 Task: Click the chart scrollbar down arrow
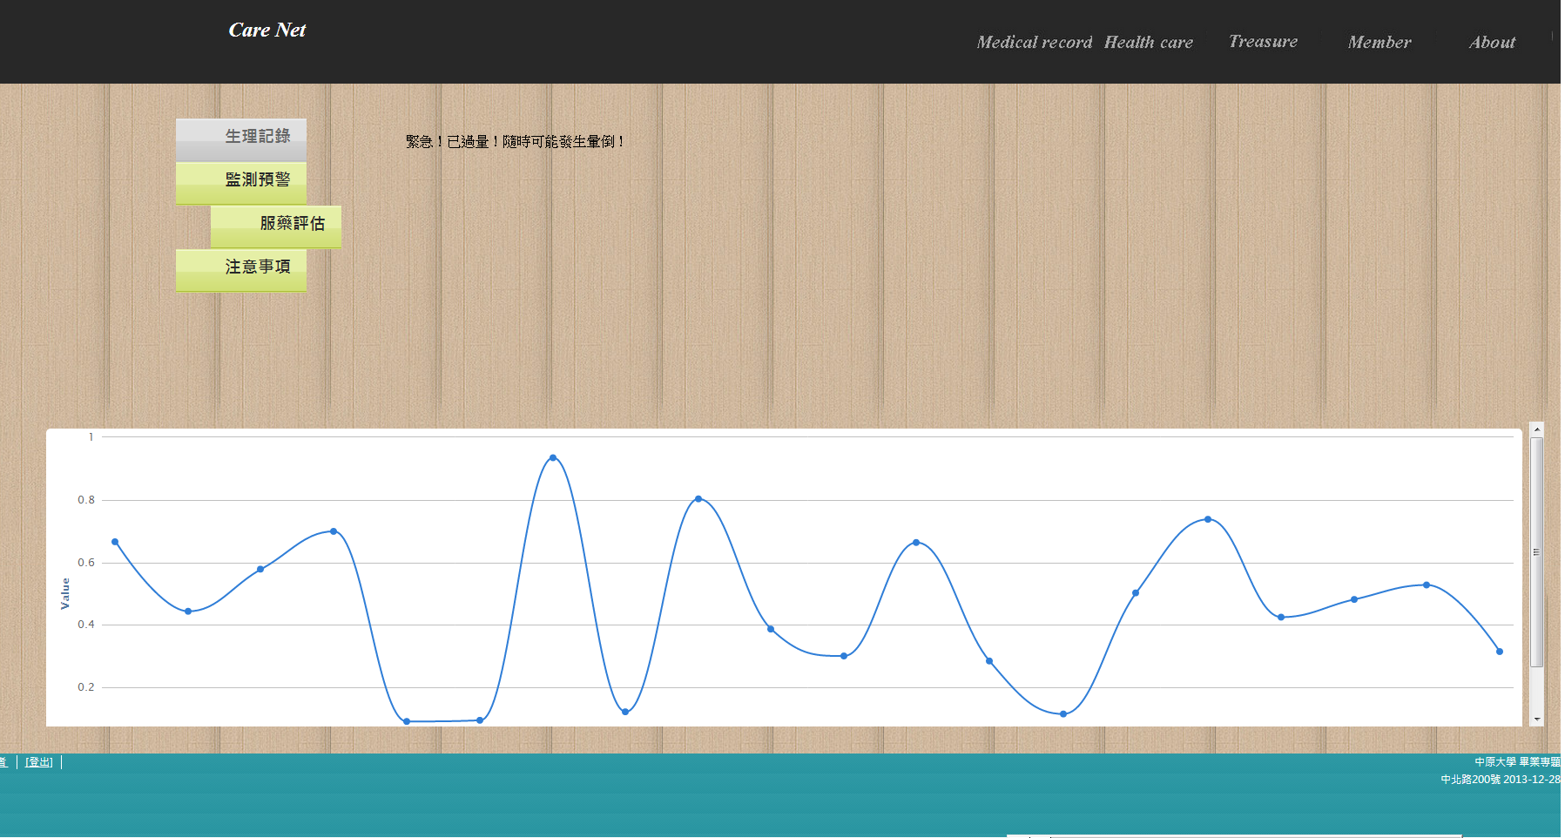pyautogui.click(x=1537, y=720)
